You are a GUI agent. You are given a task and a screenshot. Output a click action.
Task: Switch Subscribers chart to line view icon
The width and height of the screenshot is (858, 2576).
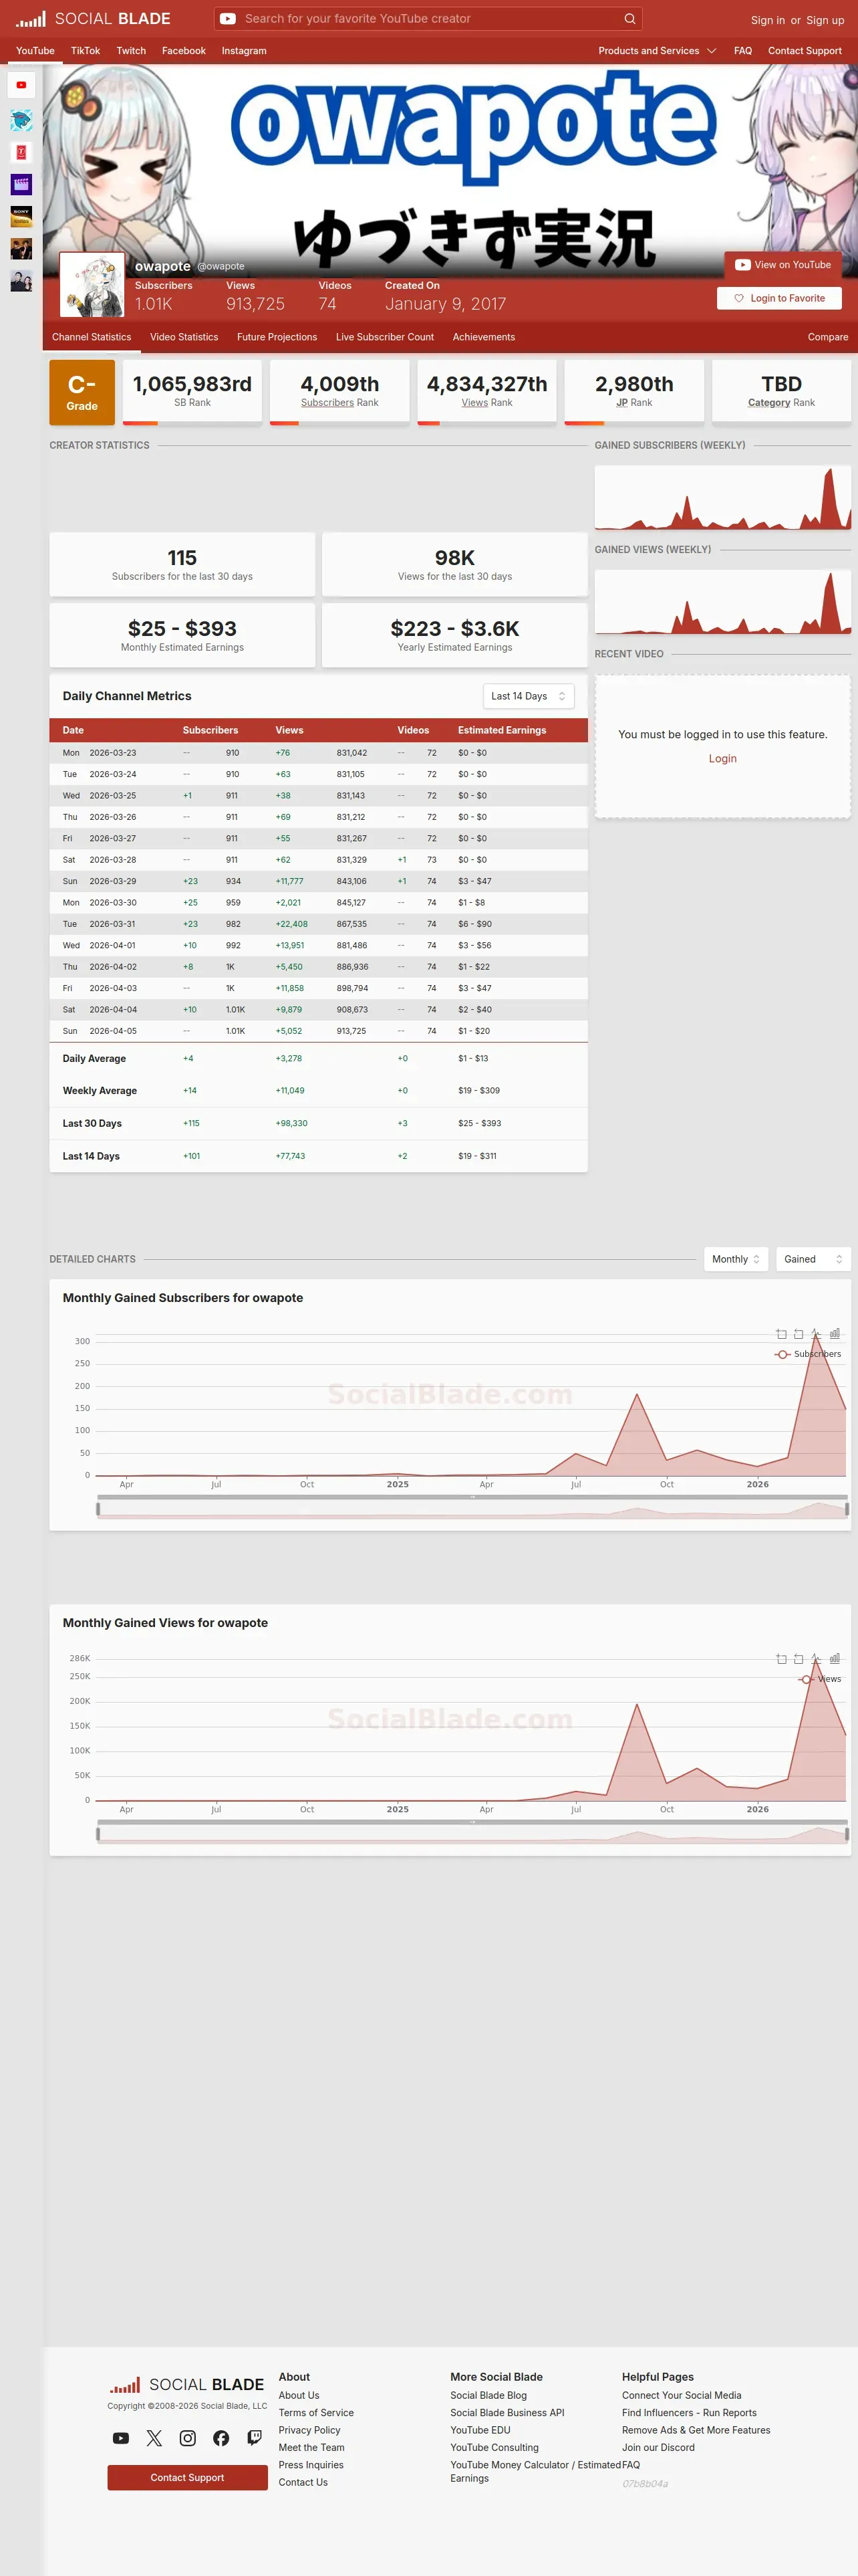[816, 1334]
